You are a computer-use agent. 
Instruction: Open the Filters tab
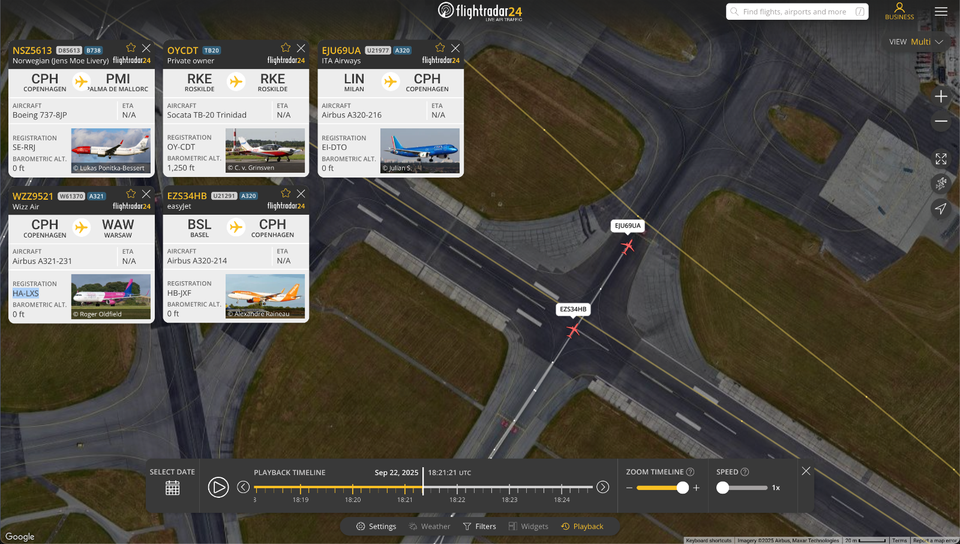[479, 527]
